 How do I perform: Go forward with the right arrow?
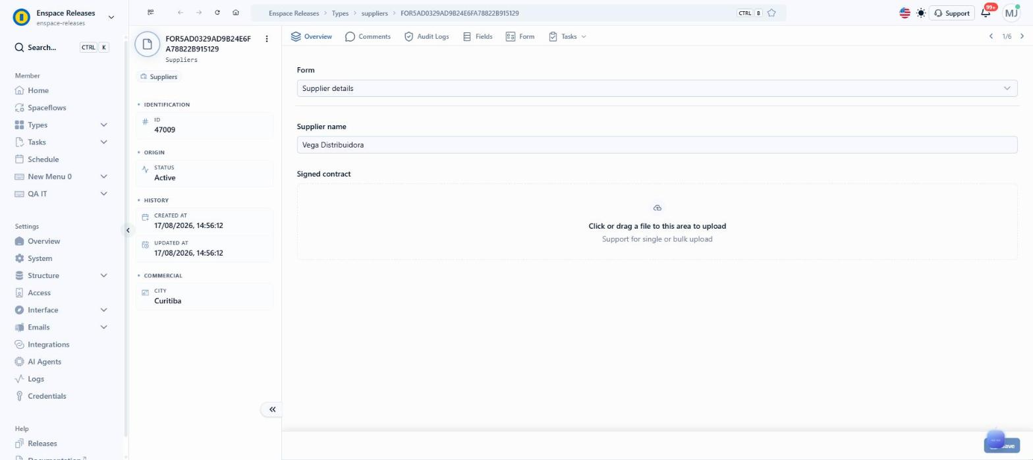tap(199, 13)
